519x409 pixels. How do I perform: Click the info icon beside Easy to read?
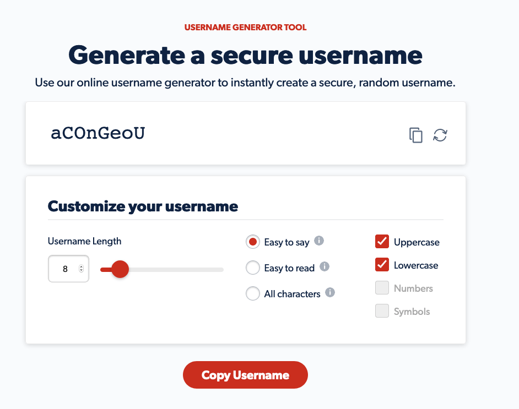(326, 267)
